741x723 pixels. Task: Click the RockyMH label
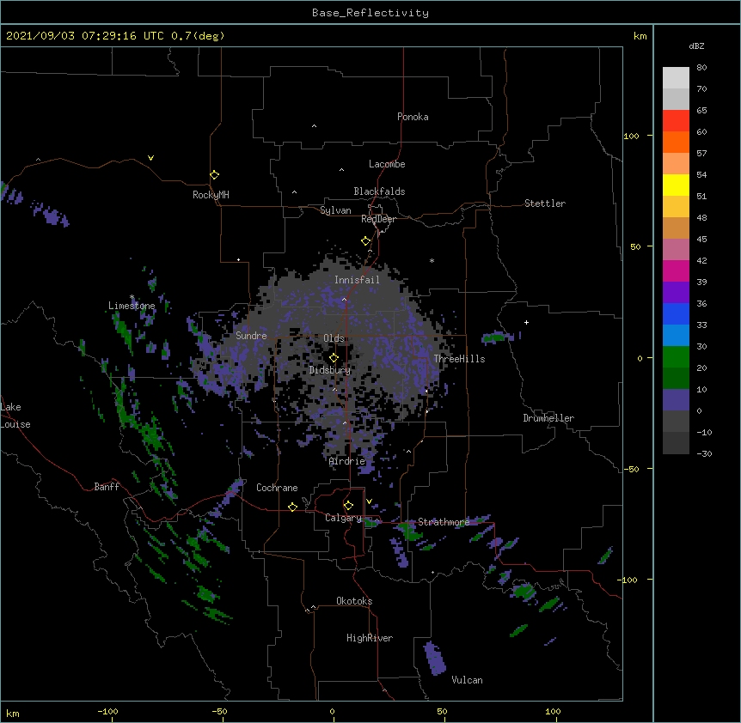coord(211,195)
